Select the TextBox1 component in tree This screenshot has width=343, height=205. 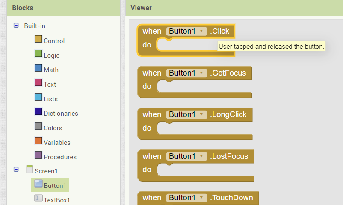pyautogui.click(x=52, y=199)
